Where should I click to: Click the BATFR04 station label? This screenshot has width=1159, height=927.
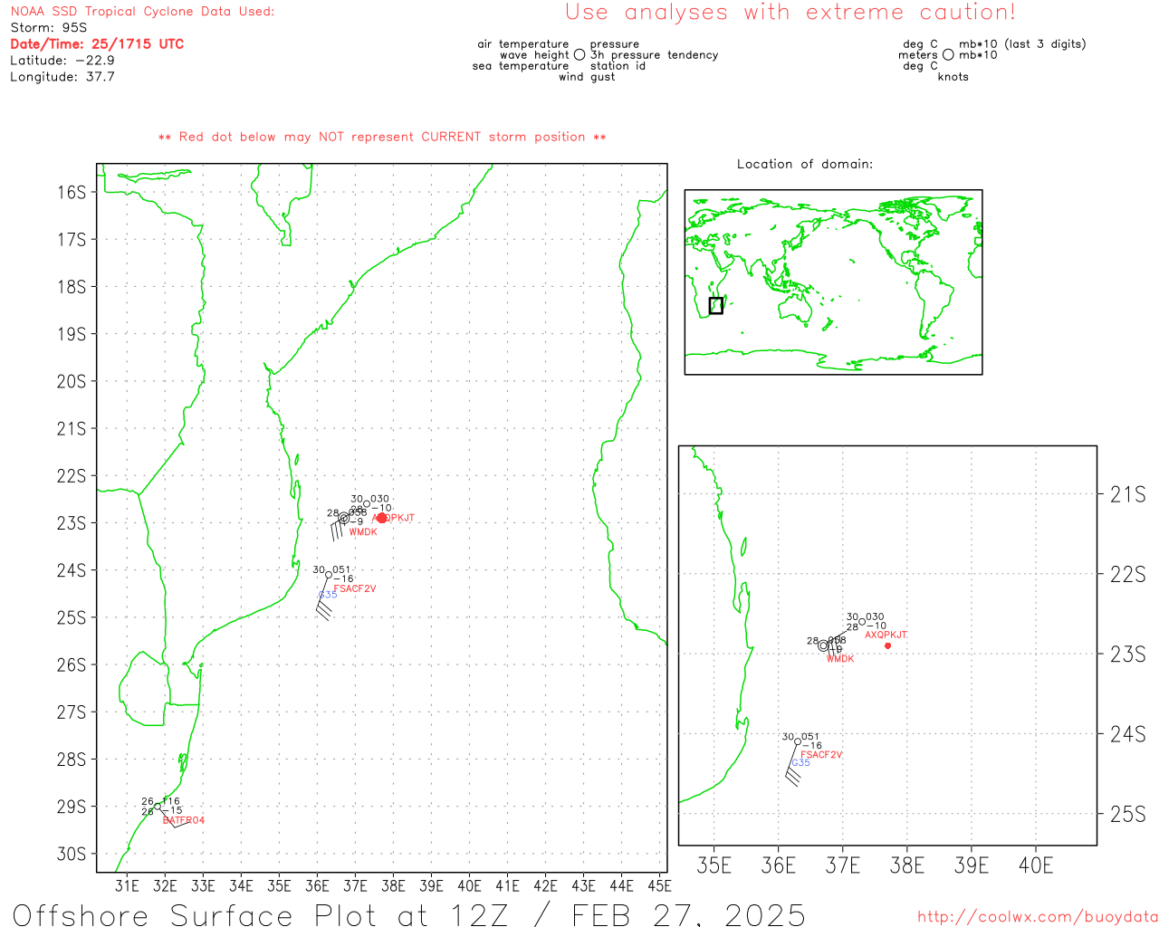coord(184,820)
